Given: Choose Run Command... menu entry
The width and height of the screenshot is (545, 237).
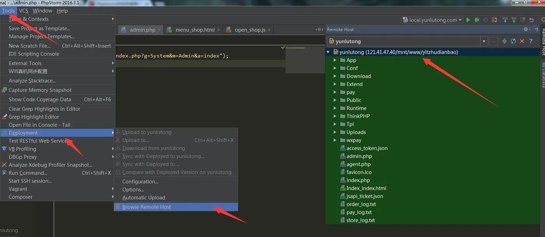Looking at the screenshot, I should point(58,173).
